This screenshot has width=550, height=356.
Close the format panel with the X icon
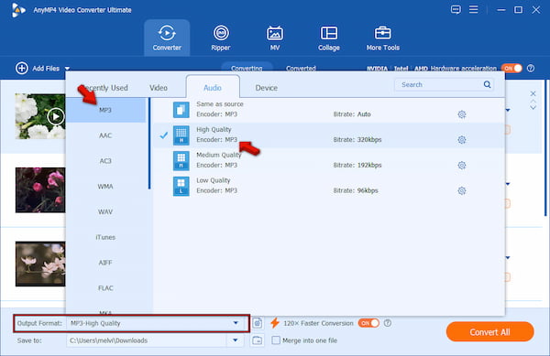tap(533, 93)
